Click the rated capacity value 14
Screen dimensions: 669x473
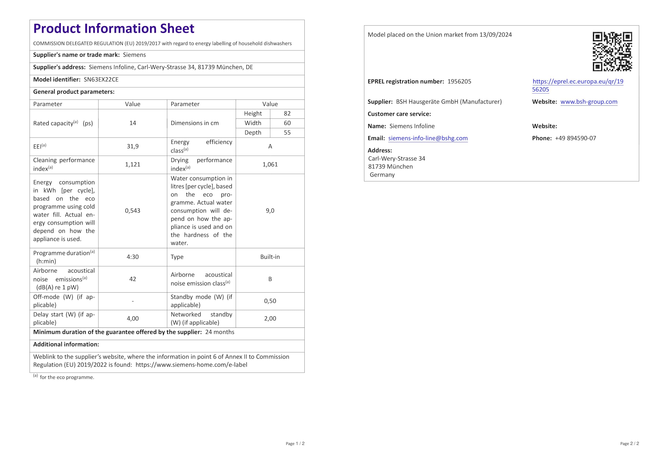132,123
